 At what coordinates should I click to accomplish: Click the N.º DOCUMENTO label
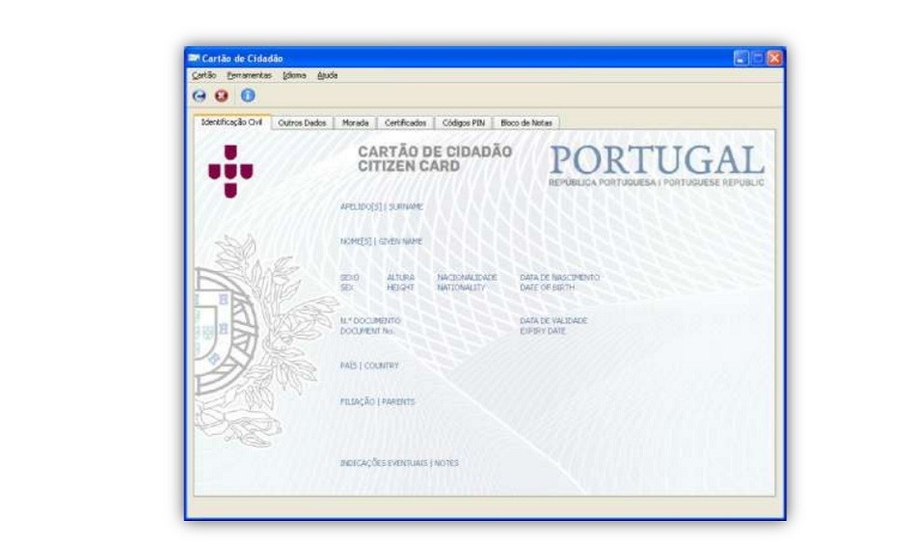[370, 321]
